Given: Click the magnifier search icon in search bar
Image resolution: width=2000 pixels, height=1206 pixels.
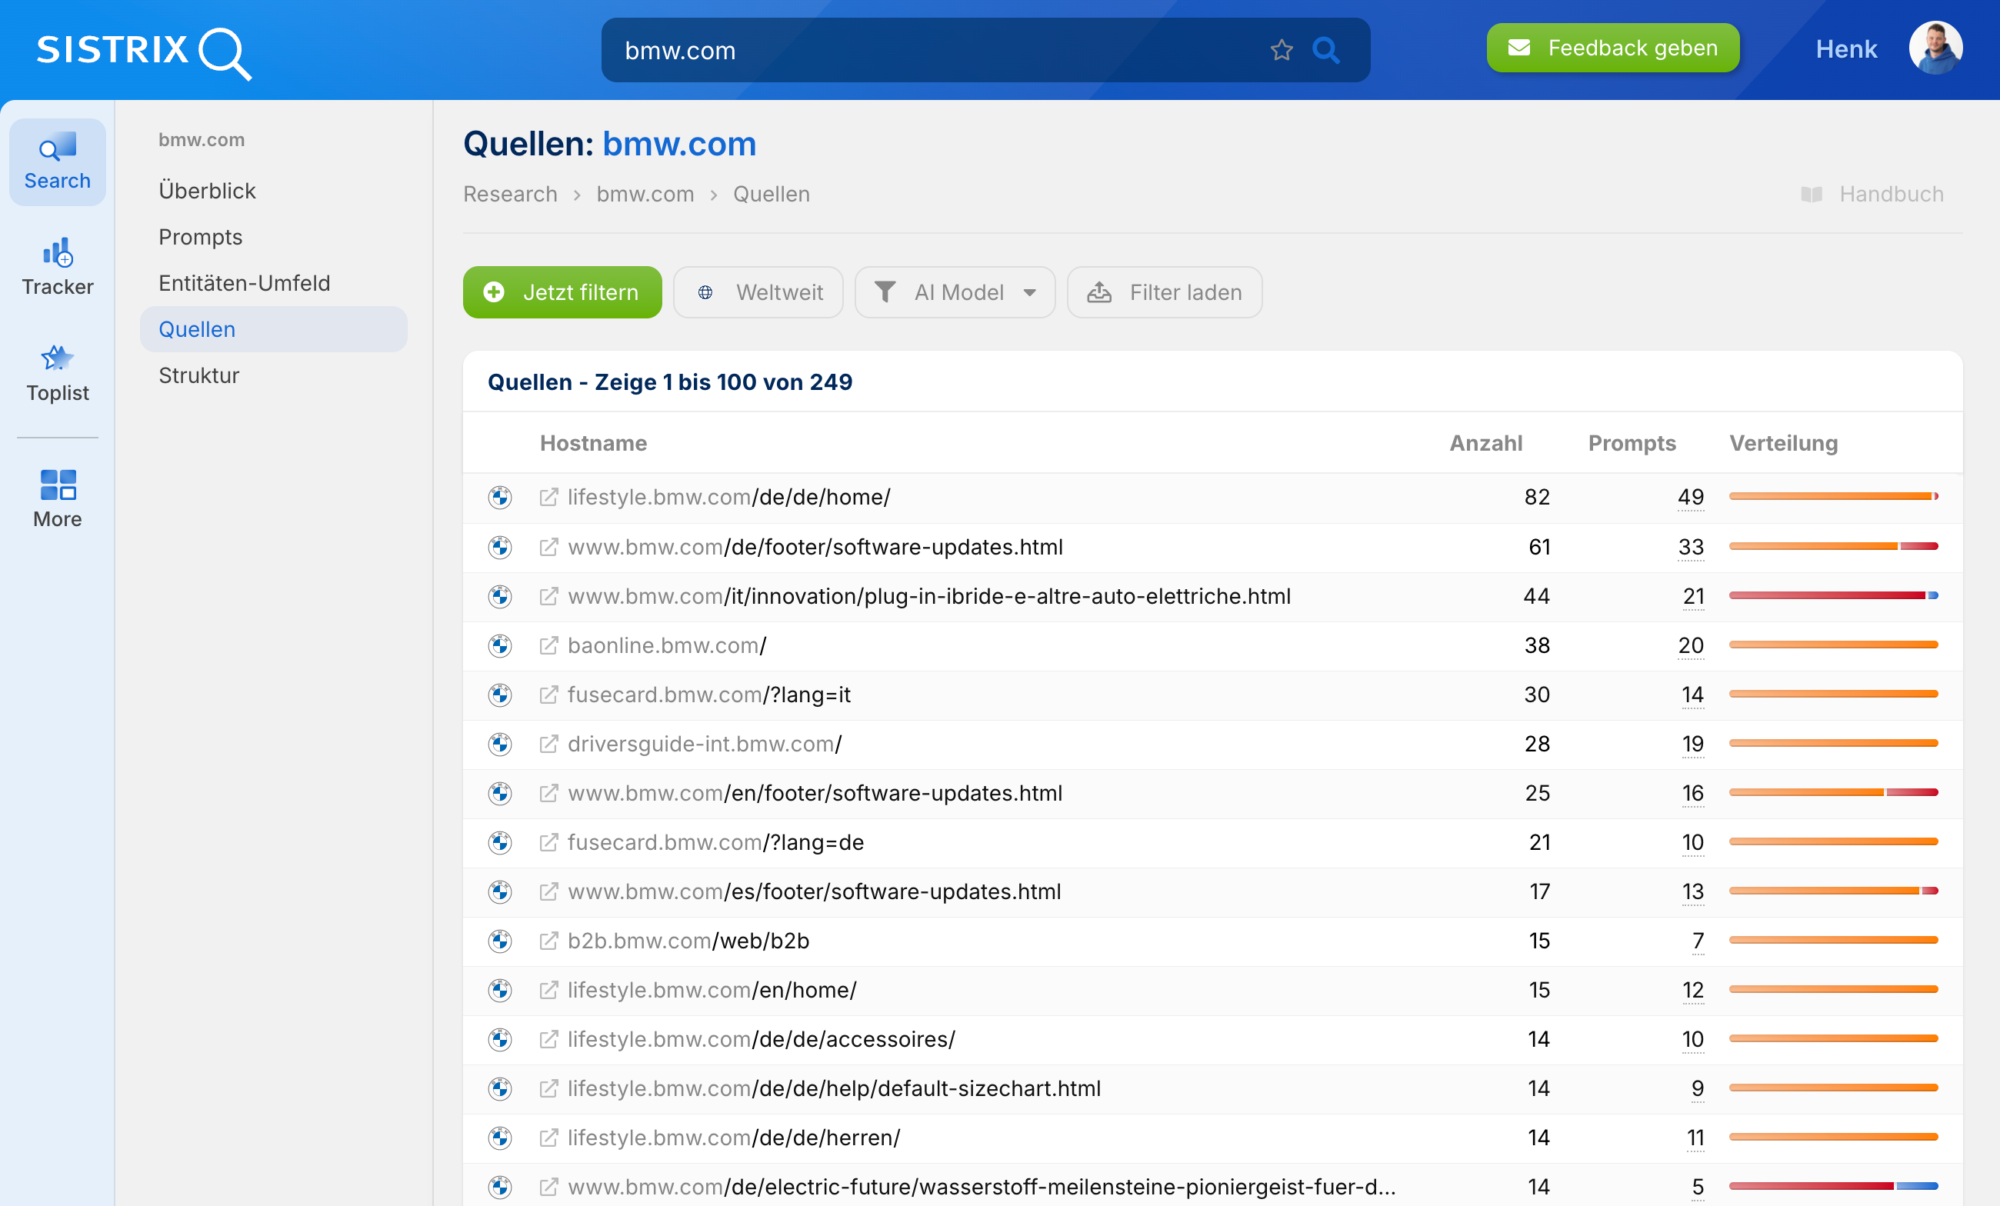Looking at the screenshot, I should pos(1325,50).
